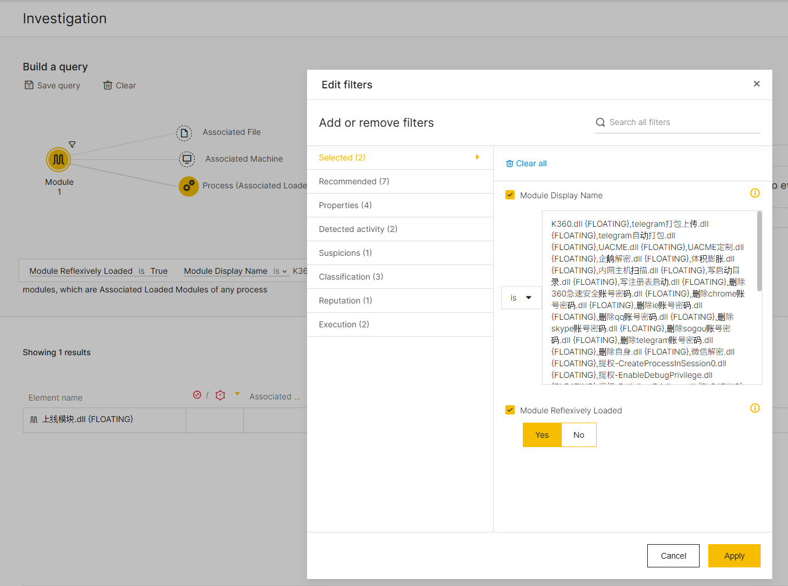Image resolution: width=788 pixels, height=586 pixels.
Task: Select the Associated Machine node icon
Action: pyautogui.click(x=187, y=159)
